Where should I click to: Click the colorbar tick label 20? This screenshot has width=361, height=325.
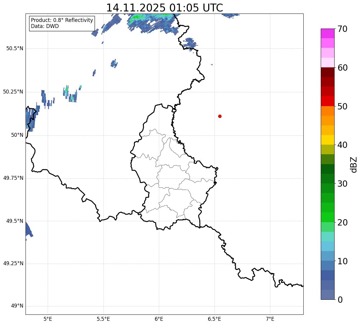pyautogui.click(x=342, y=222)
